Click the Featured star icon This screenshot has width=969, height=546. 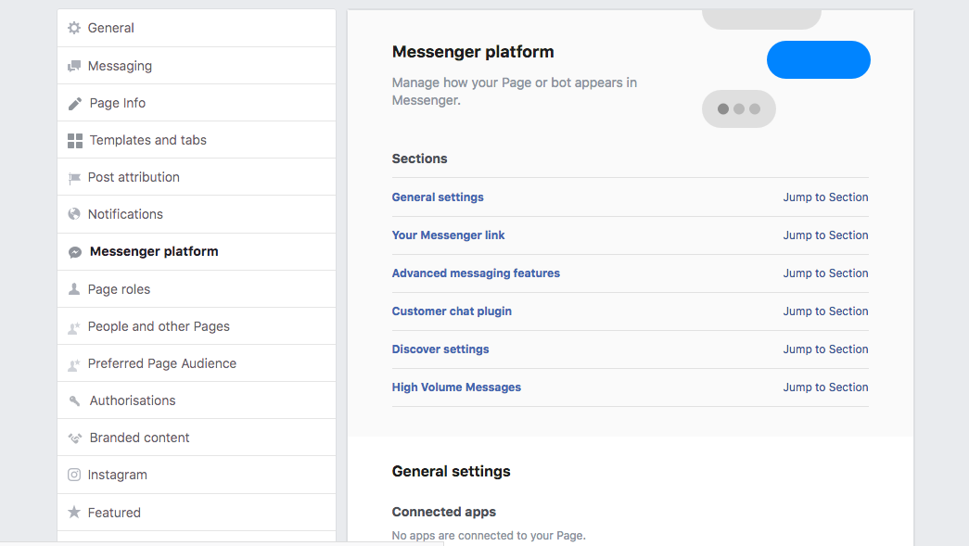74,512
